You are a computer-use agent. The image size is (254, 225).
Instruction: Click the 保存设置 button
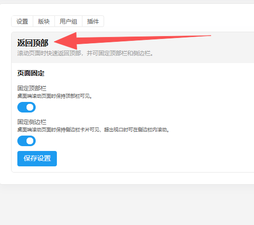[37, 159]
